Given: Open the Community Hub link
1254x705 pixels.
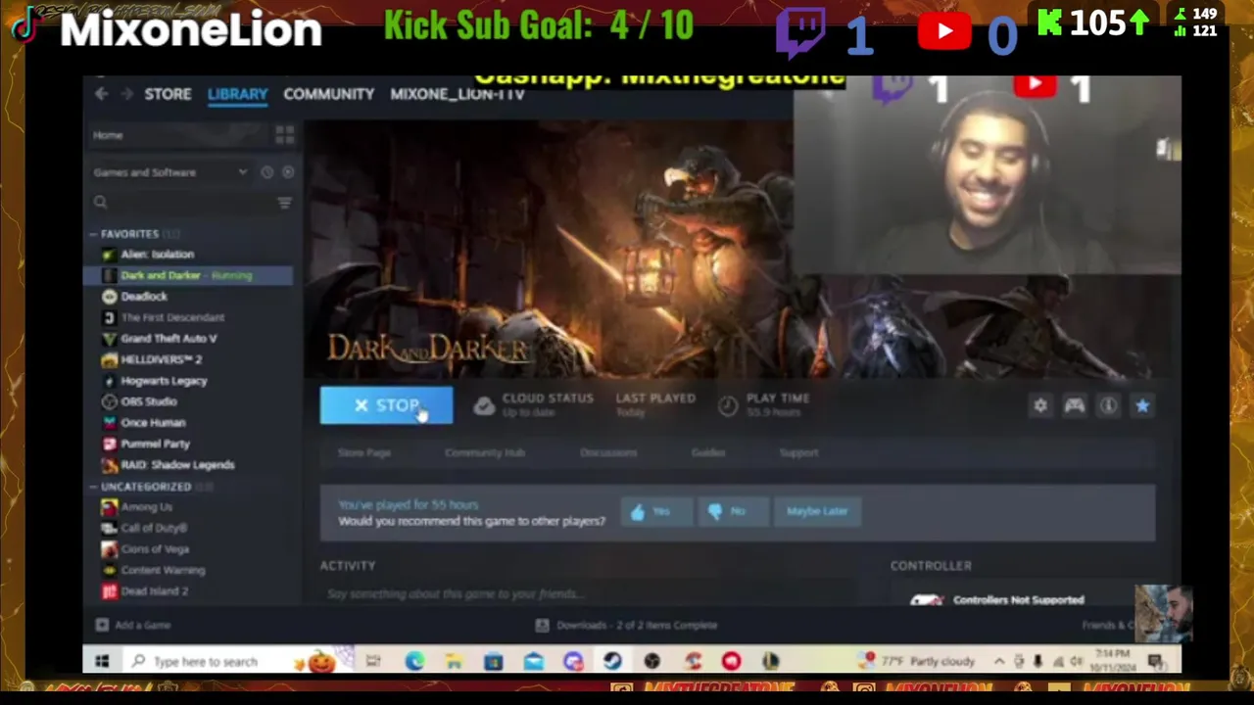Looking at the screenshot, I should point(485,452).
